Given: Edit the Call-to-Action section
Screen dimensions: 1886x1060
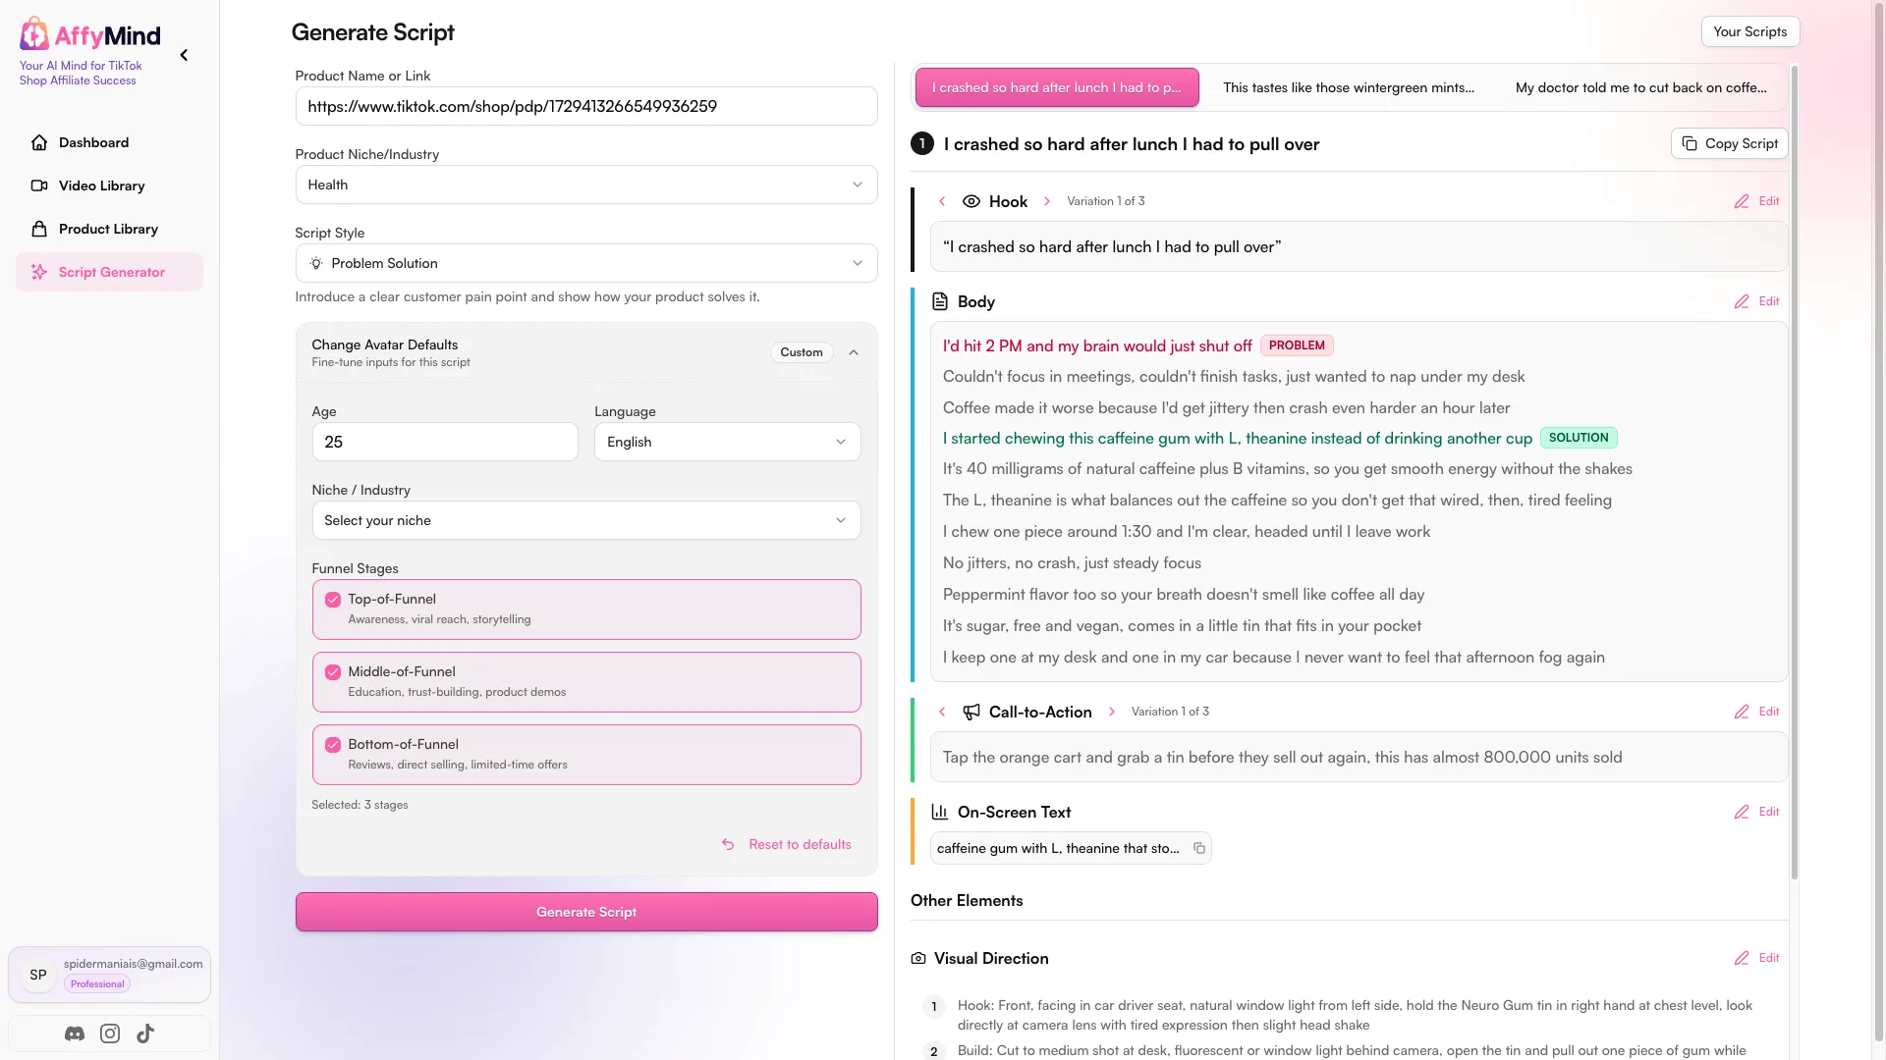Looking at the screenshot, I should (x=1757, y=712).
